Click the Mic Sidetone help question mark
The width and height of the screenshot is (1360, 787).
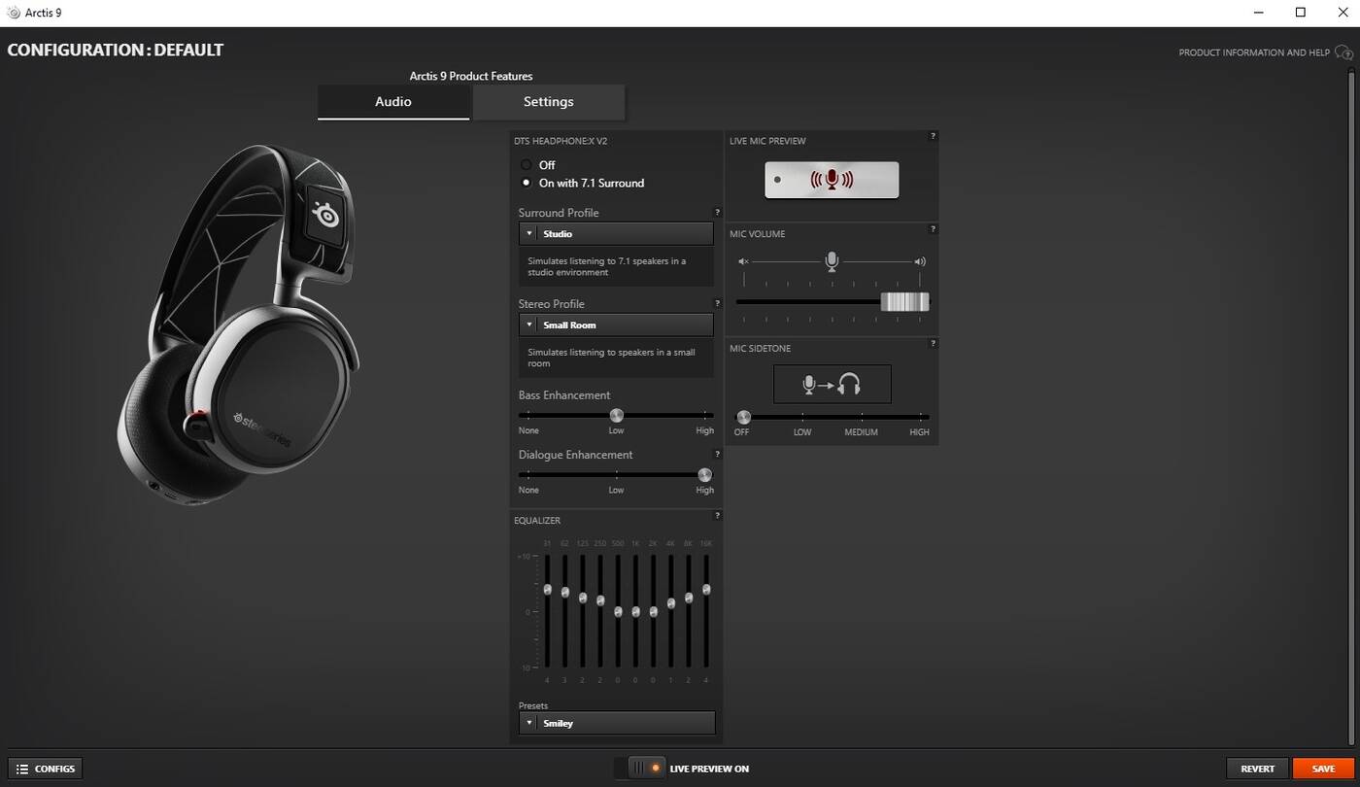(x=933, y=344)
